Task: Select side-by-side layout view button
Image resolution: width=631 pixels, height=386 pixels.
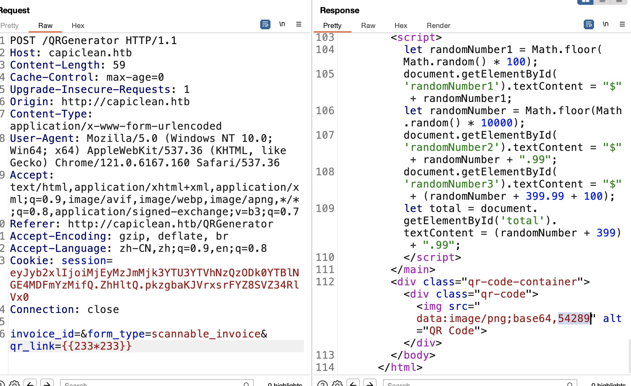Action: point(585,2)
